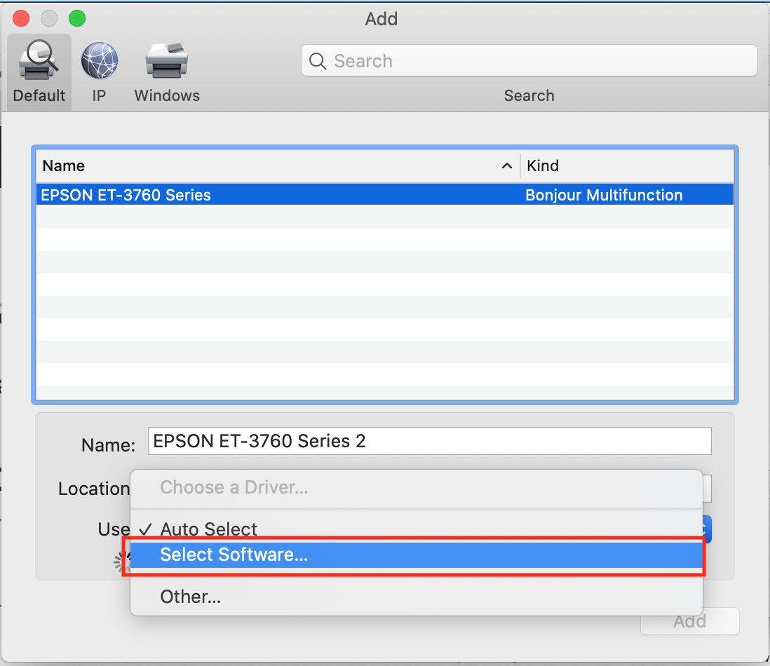Edit the printer Name text field
The image size is (770, 666).
click(x=429, y=441)
